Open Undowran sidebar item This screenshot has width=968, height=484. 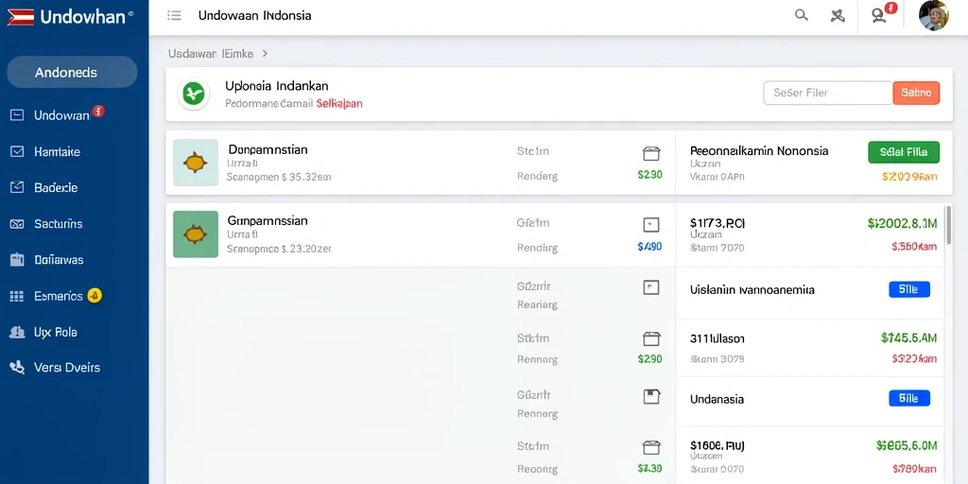pyautogui.click(x=61, y=114)
